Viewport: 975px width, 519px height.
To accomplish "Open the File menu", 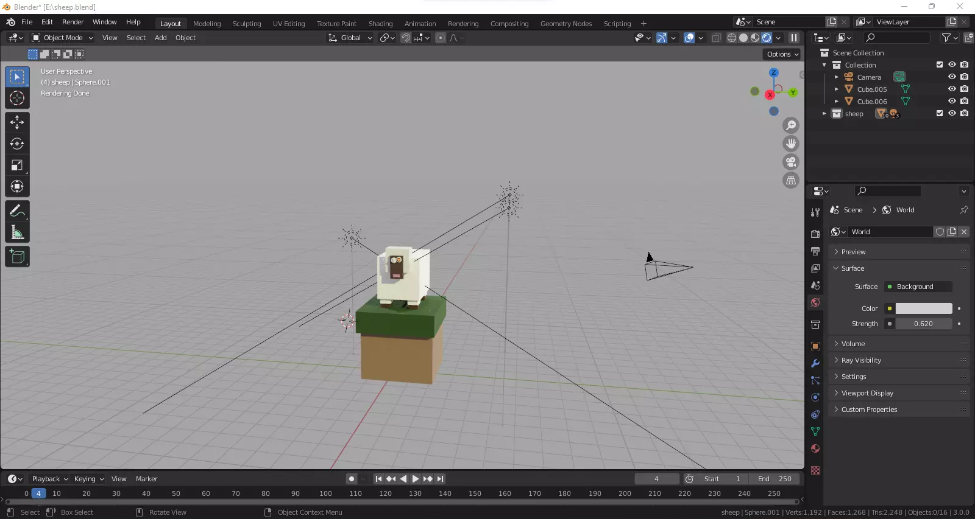I will tap(27, 22).
